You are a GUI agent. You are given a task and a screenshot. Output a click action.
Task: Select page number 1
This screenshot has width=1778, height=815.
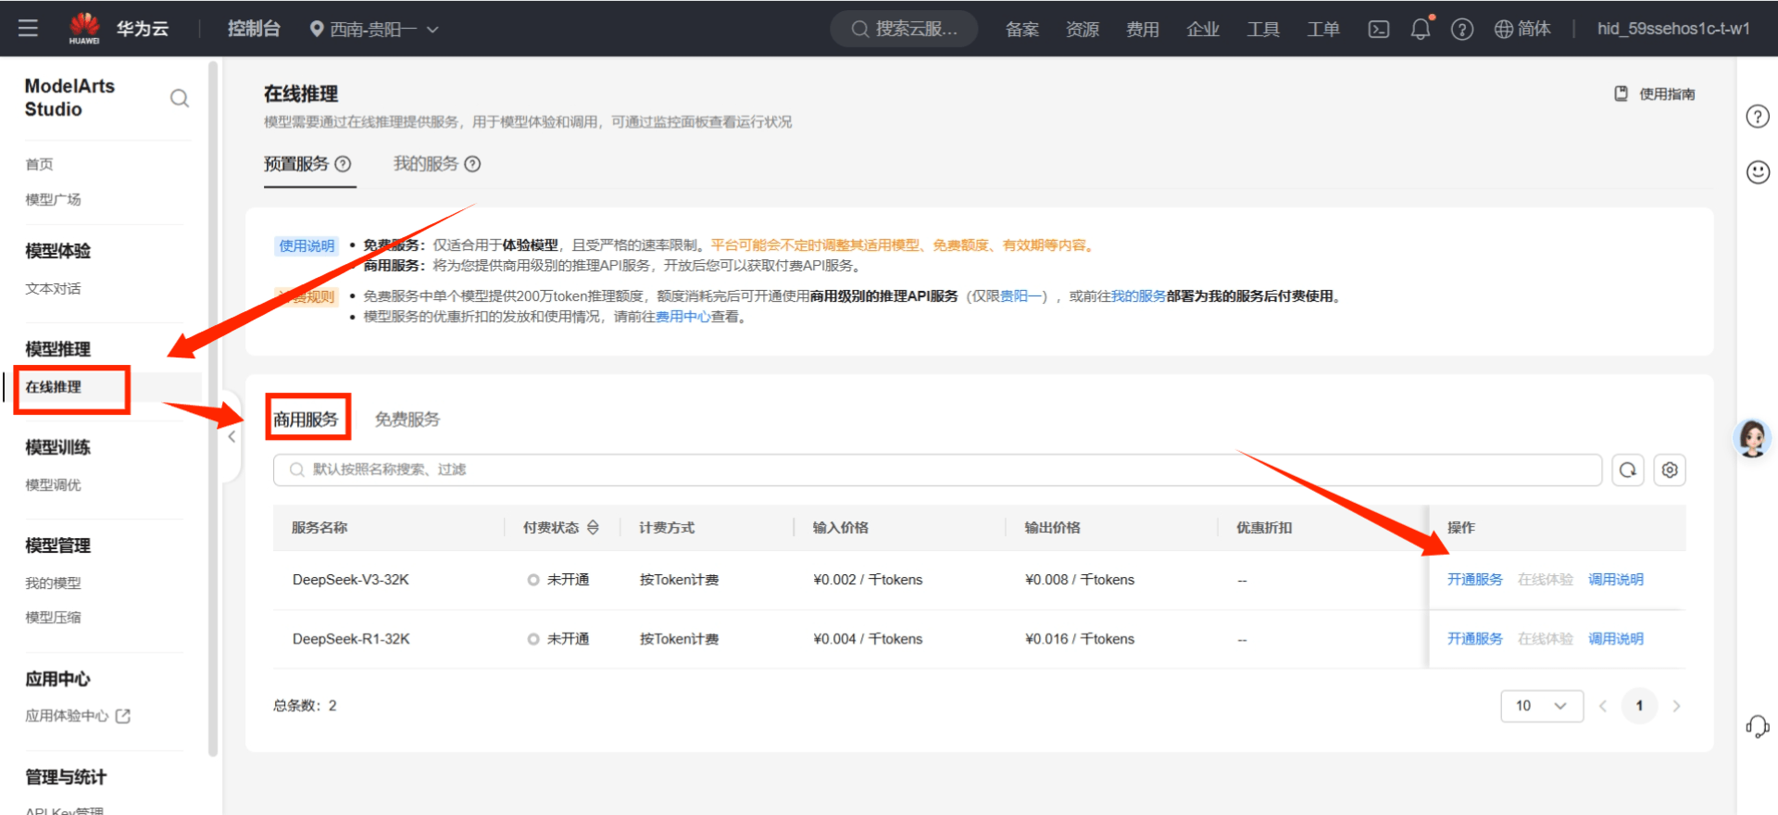[x=1639, y=706]
